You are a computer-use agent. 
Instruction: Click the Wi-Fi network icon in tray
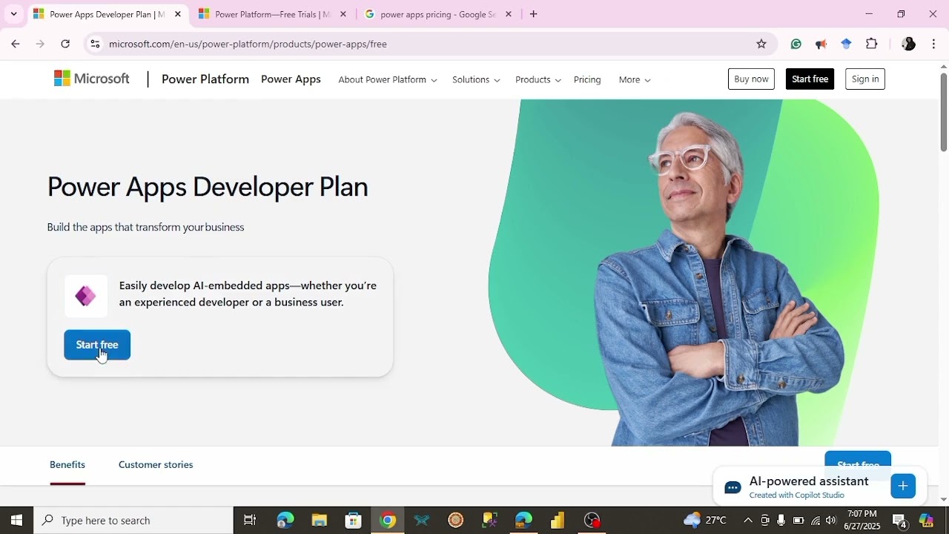[x=816, y=520]
